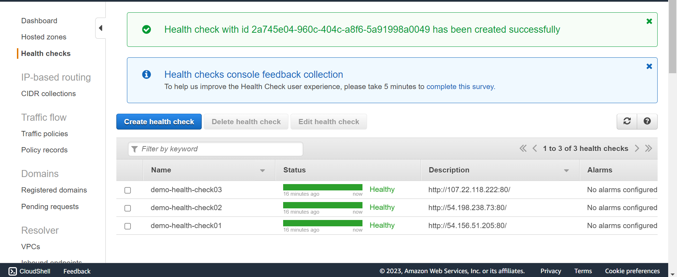Click the CloudShell label in footer
Screen dimensions: 677x277
tap(35, 271)
